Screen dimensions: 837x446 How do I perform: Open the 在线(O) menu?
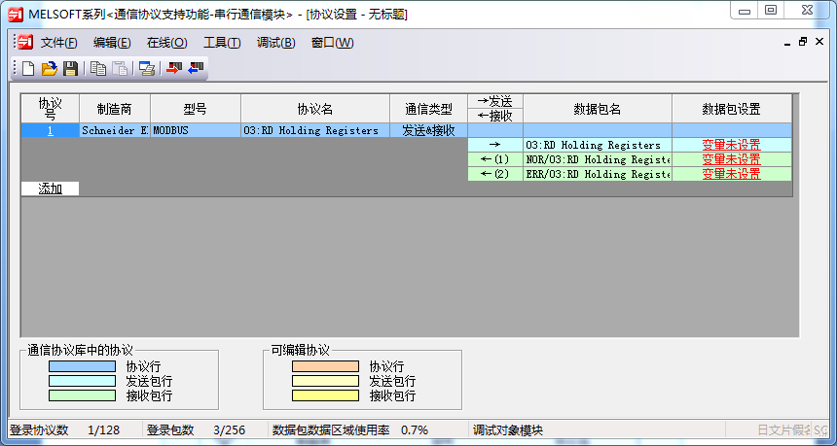pos(166,43)
